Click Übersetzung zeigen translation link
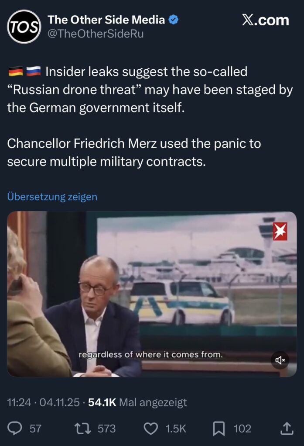Image resolution: width=304 pixels, height=446 pixels. click(x=52, y=197)
